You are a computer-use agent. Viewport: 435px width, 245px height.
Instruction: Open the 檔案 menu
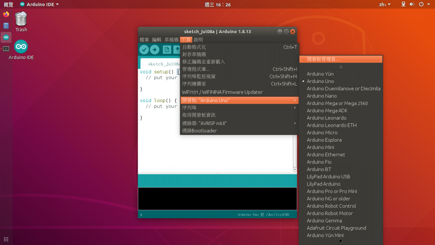(x=144, y=40)
